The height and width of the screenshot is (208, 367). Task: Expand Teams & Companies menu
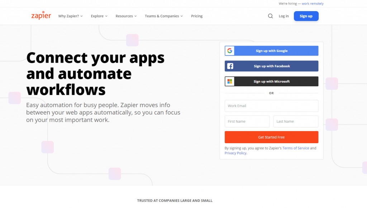pyautogui.click(x=163, y=16)
